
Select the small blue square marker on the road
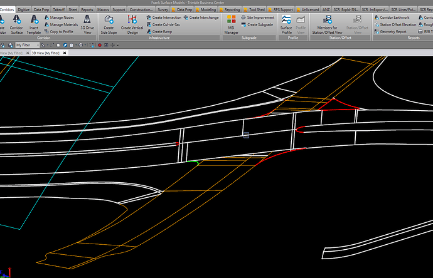click(246, 135)
